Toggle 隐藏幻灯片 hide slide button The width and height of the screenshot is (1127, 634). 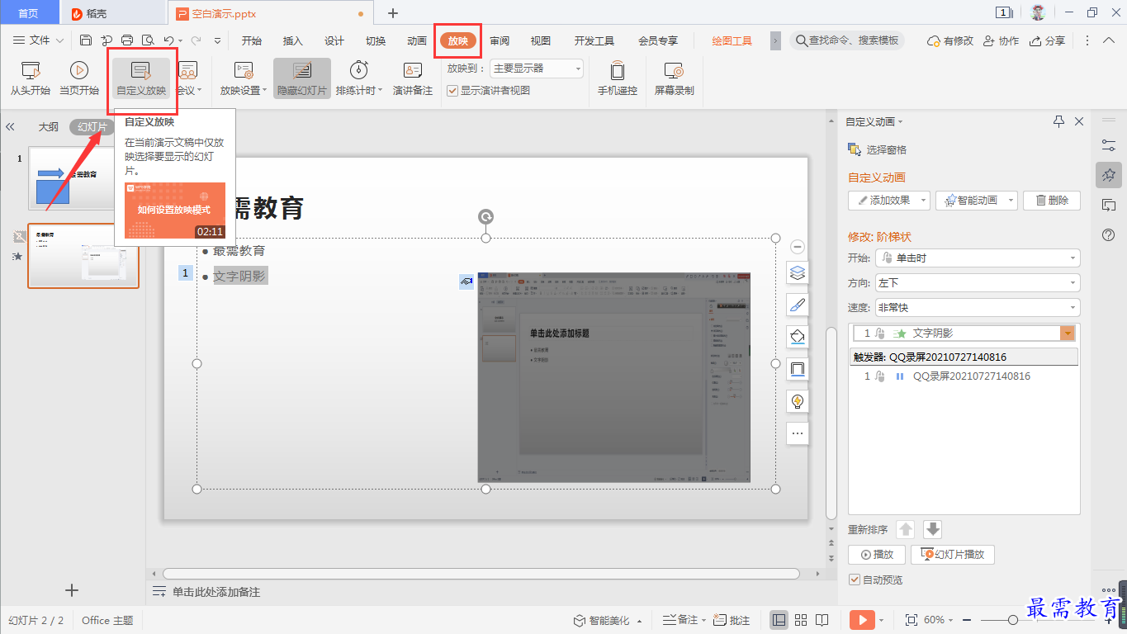pos(302,78)
